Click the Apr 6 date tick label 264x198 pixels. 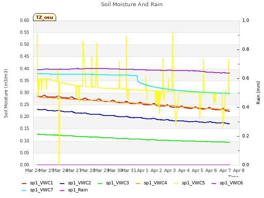point(211,170)
